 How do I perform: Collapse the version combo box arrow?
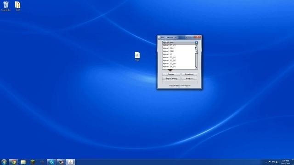pyautogui.click(x=196, y=43)
